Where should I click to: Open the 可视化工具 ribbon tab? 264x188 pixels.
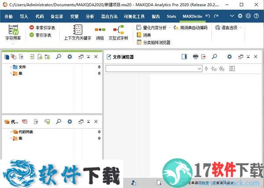click(x=134, y=17)
